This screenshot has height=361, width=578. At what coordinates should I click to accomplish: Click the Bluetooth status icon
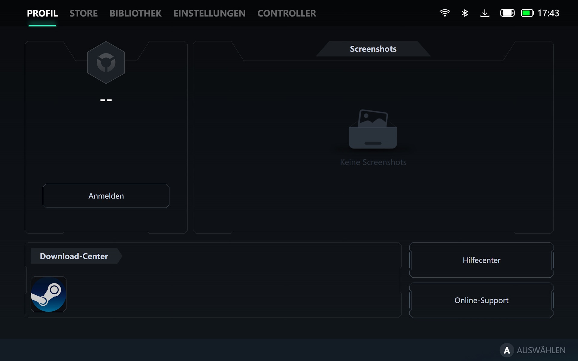point(465,13)
